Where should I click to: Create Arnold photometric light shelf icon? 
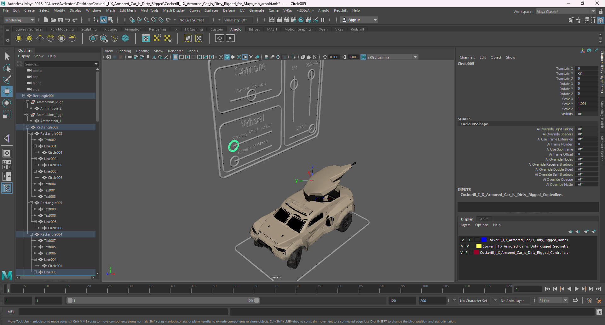40,38
